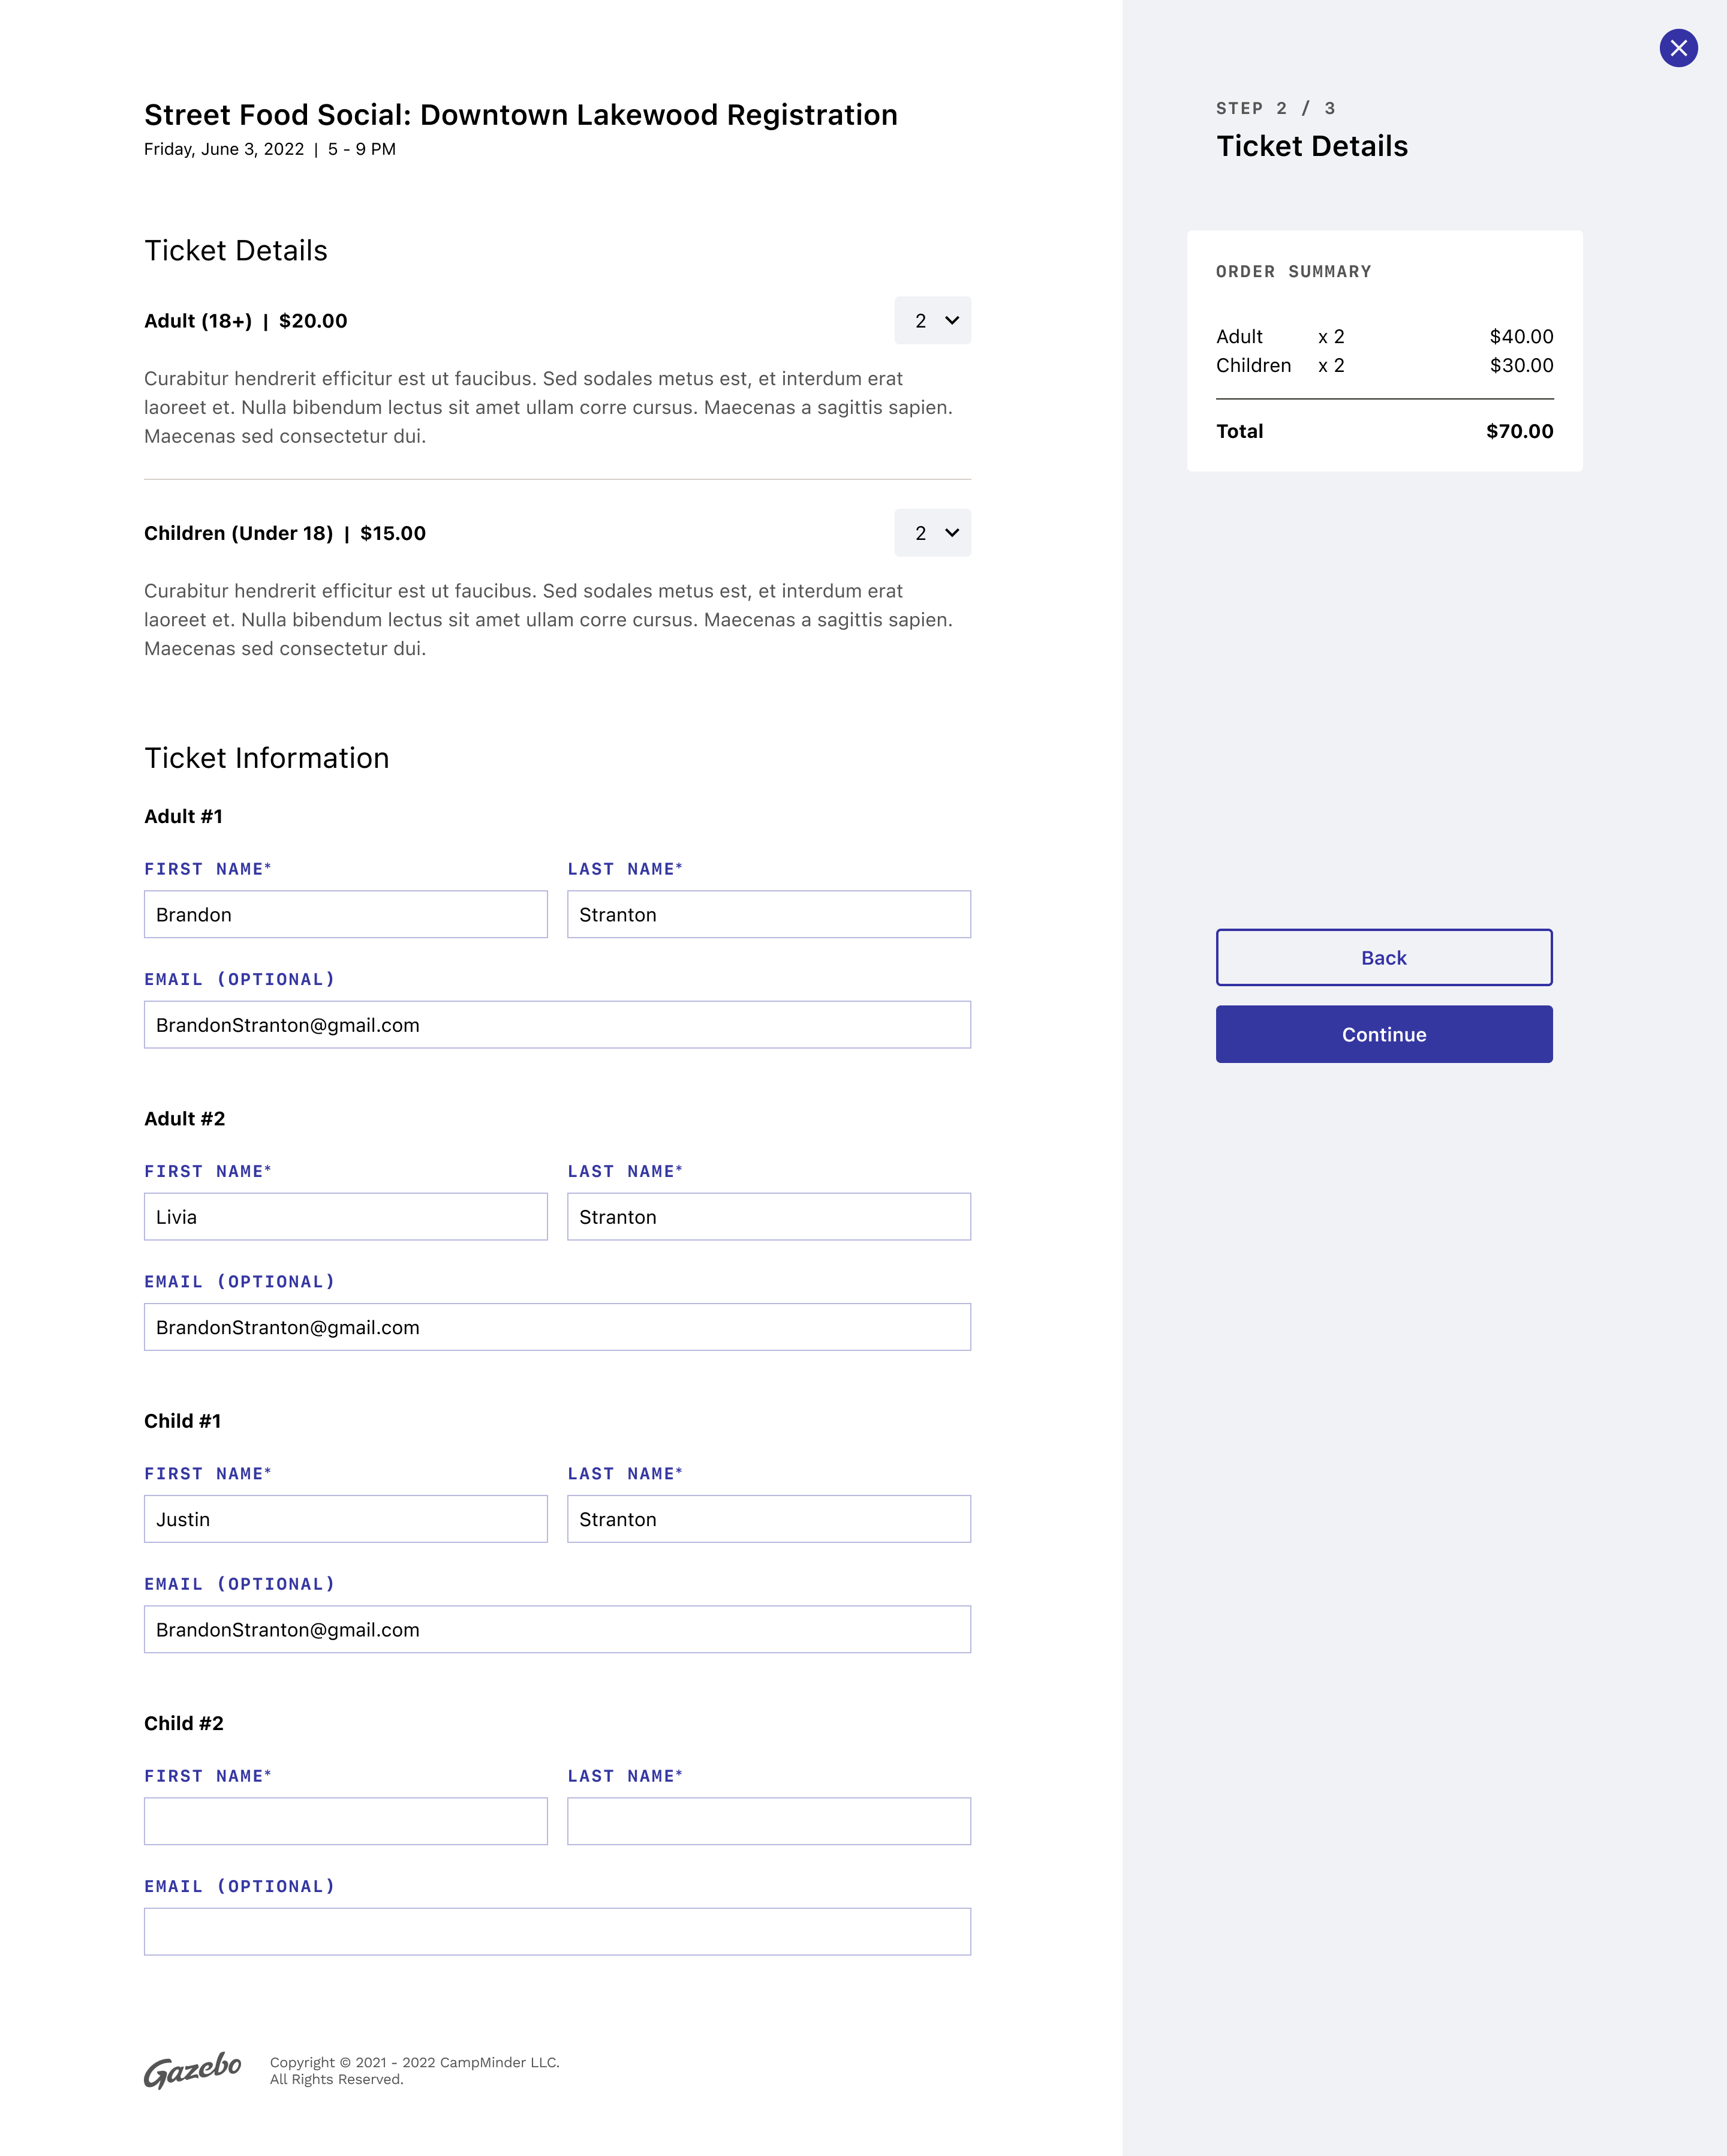Image resolution: width=1727 pixels, height=2156 pixels.
Task: Click Adult #2 last name field
Action: 768,1216
